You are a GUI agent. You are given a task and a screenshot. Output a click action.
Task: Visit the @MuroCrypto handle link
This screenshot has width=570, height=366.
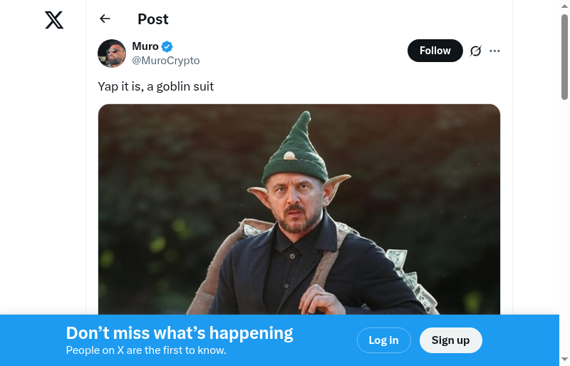166,61
